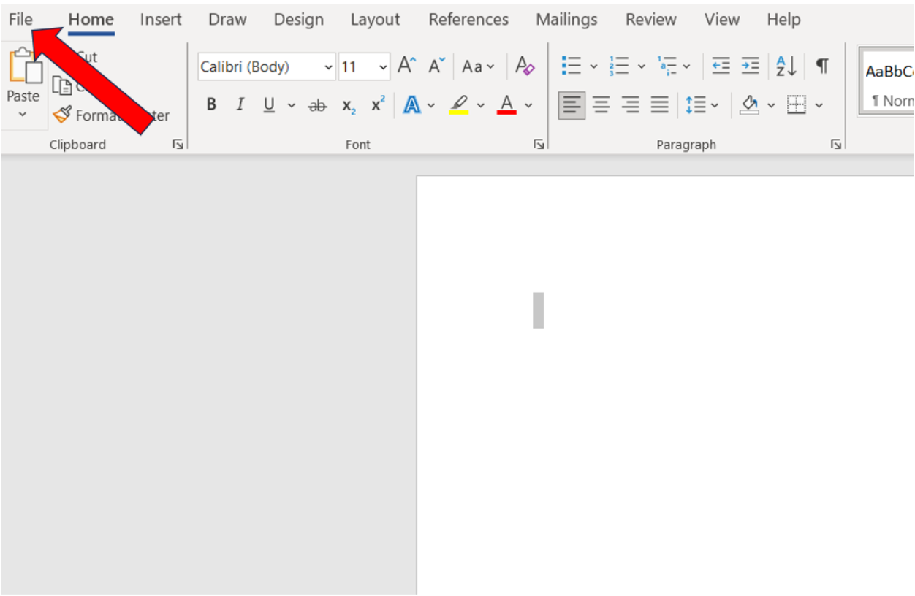Clear all formatting with eraser A icon
The width and height of the screenshot is (915, 596).
click(525, 66)
